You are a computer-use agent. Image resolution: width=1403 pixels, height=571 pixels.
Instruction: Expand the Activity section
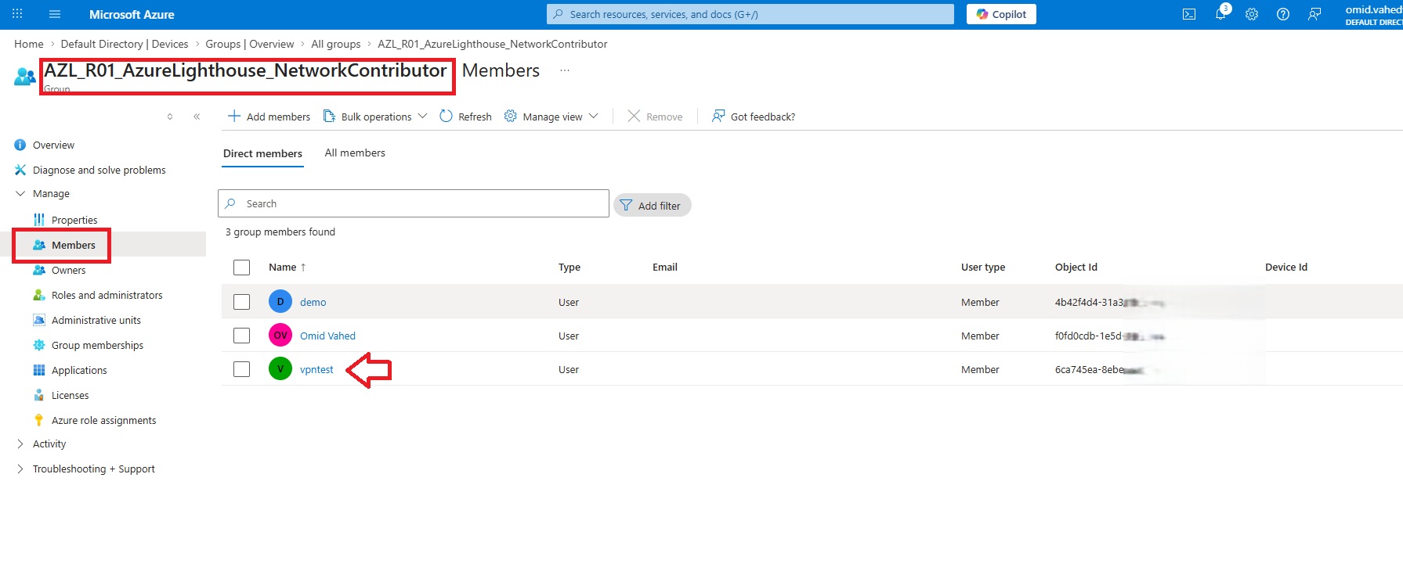[x=49, y=444]
